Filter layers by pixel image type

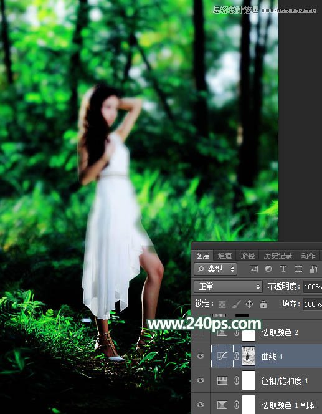(x=253, y=269)
